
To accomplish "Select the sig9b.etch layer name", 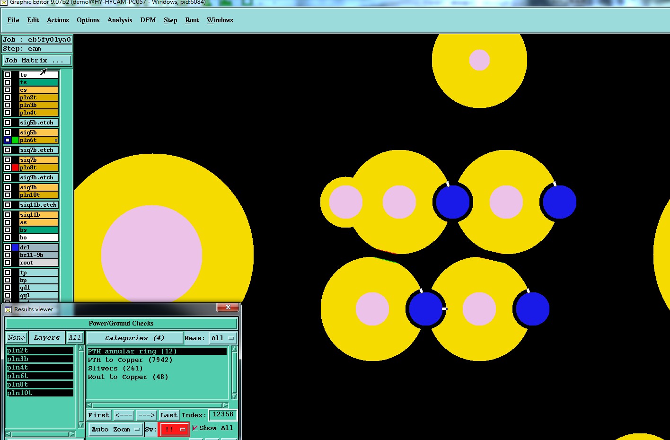I will (x=39, y=177).
